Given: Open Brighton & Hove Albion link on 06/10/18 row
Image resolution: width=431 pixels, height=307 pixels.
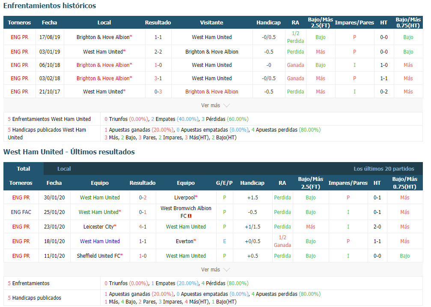Looking at the screenshot, I should (x=104, y=65).
